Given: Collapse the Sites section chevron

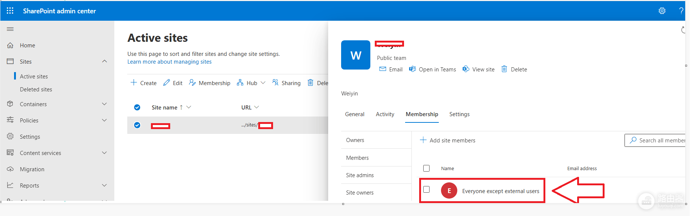Looking at the screenshot, I should click(x=105, y=61).
